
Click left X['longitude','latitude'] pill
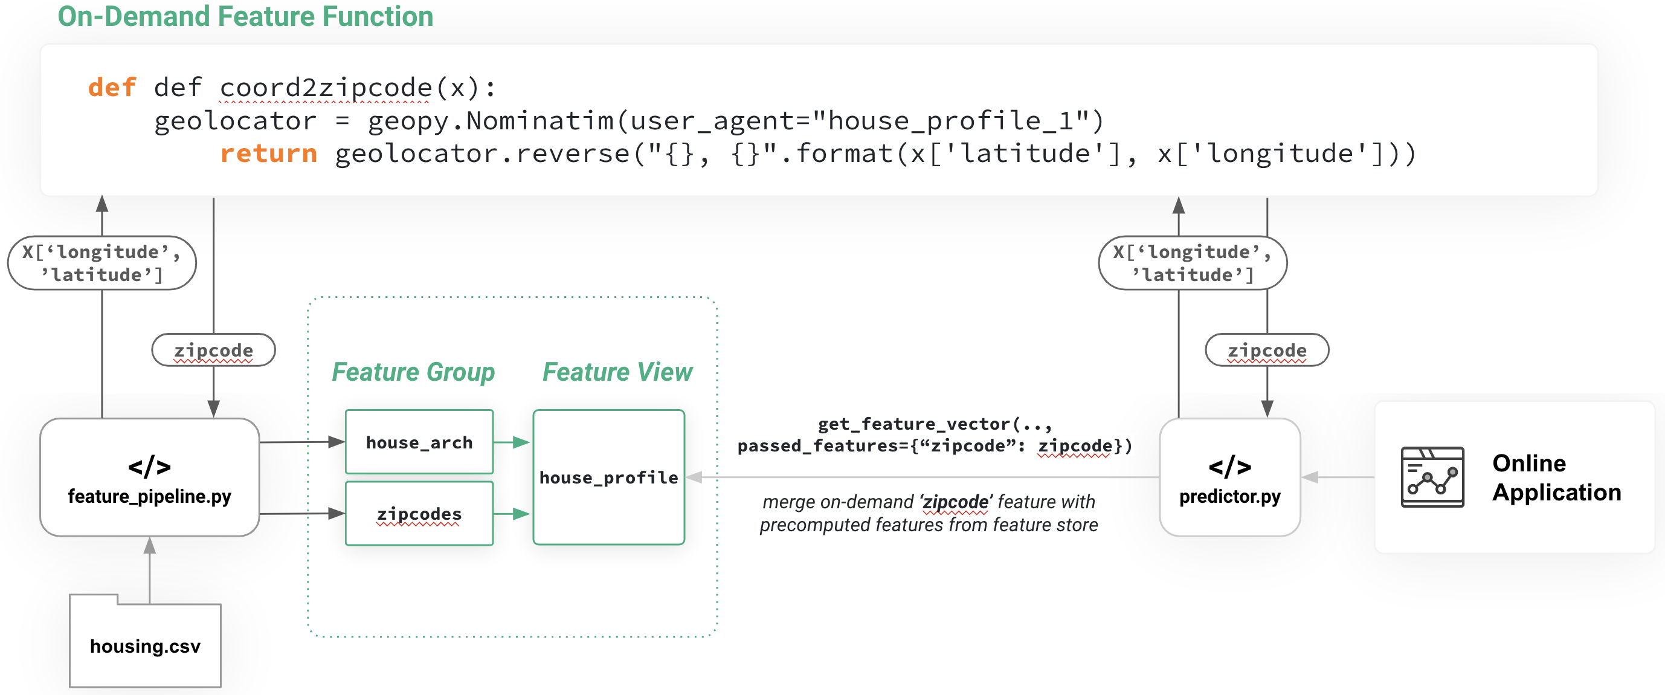tap(101, 263)
